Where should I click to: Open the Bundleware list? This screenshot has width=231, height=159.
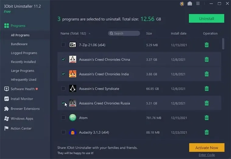[x=19, y=44]
